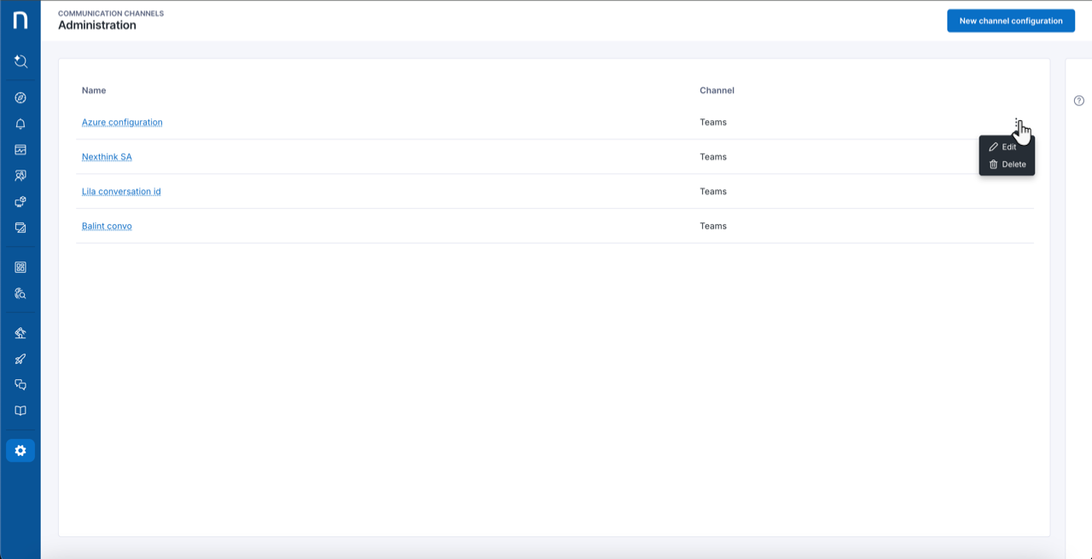Click the three-dot menu for Azure configuration

pyautogui.click(x=1016, y=123)
